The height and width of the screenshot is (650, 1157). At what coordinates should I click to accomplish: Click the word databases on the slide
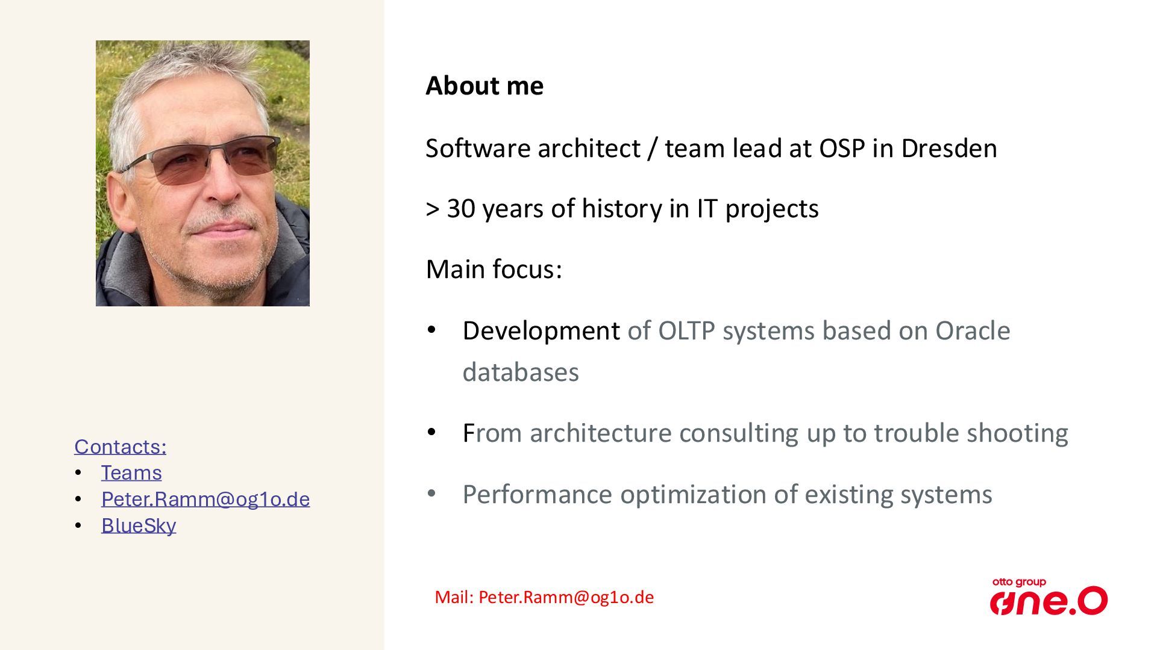point(521,372)
